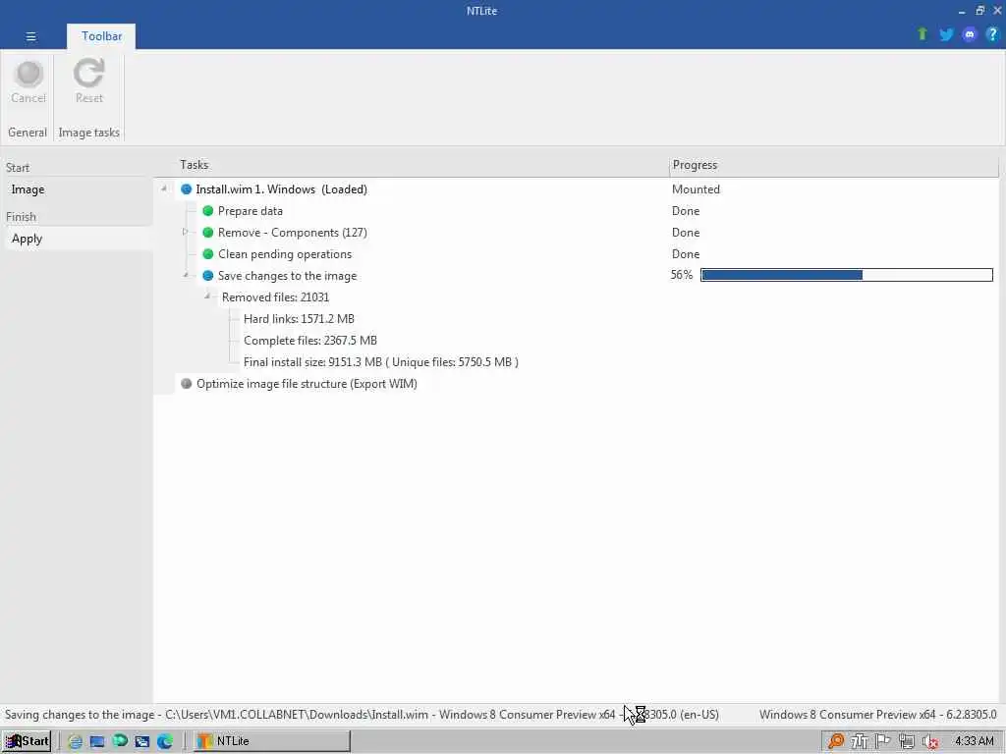The height and width of the screenshot is (754, 1006).
Task: Click the flag tray icon
Action: (883, 741)
